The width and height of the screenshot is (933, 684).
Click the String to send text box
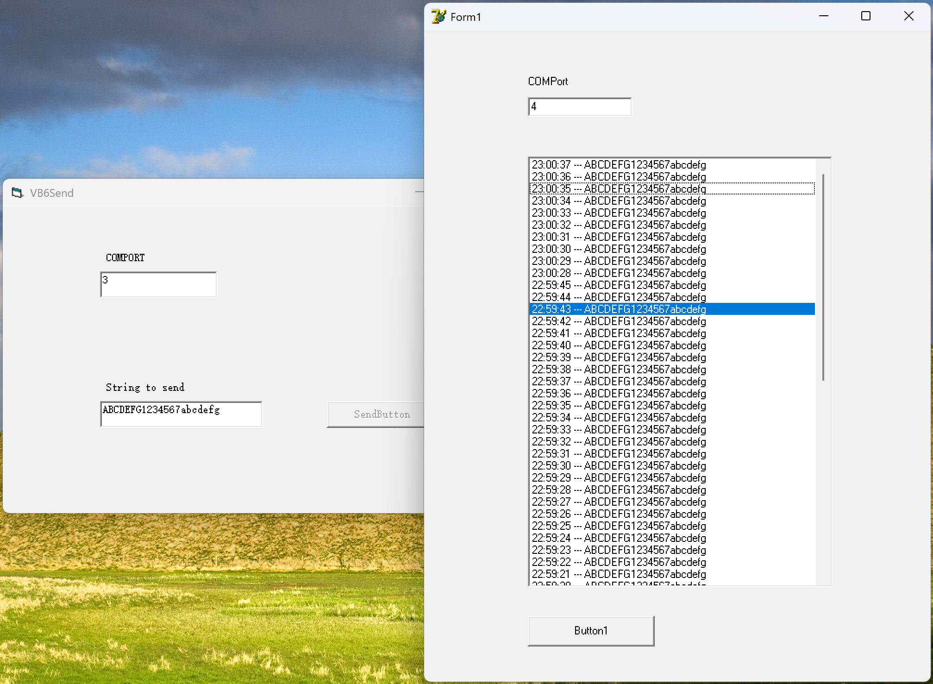coord(181,414)
